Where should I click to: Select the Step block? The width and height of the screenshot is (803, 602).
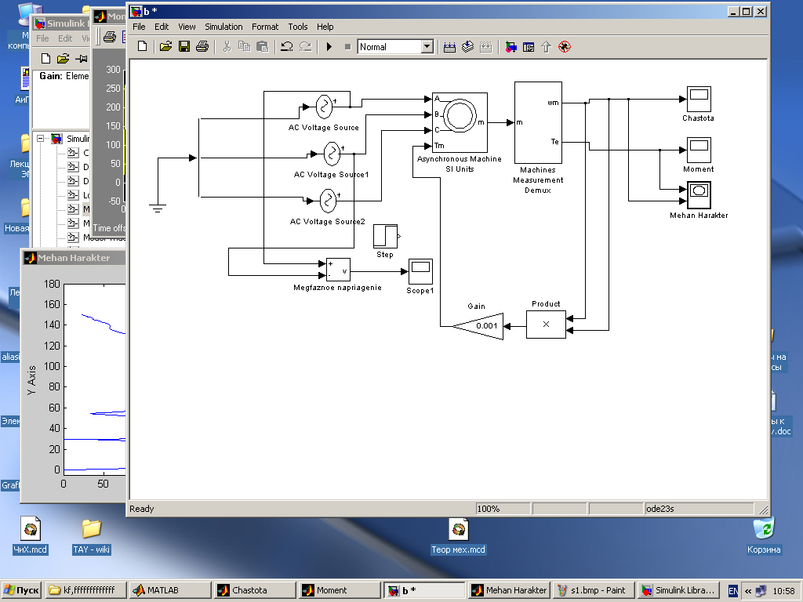[x=385, y=236]
